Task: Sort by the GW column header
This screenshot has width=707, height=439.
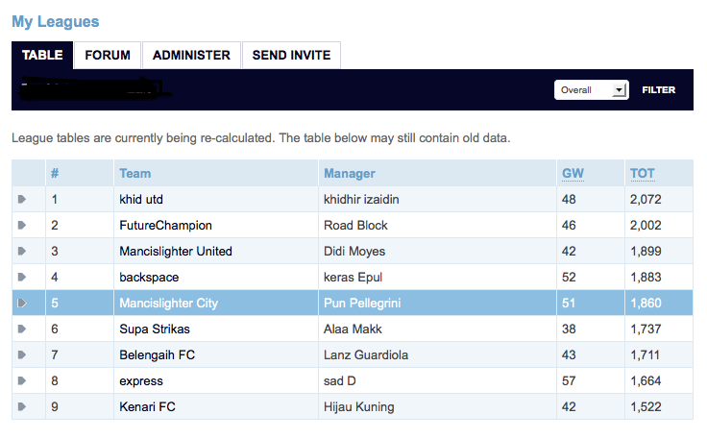Action: click(x=573, y=174)
